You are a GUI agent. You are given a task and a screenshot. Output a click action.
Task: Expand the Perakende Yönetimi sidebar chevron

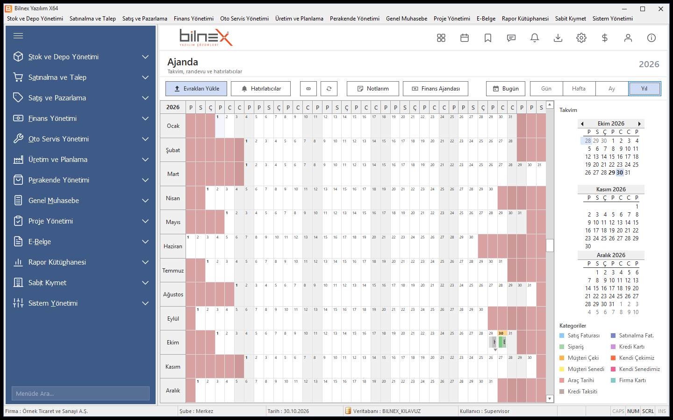point(145,180)
